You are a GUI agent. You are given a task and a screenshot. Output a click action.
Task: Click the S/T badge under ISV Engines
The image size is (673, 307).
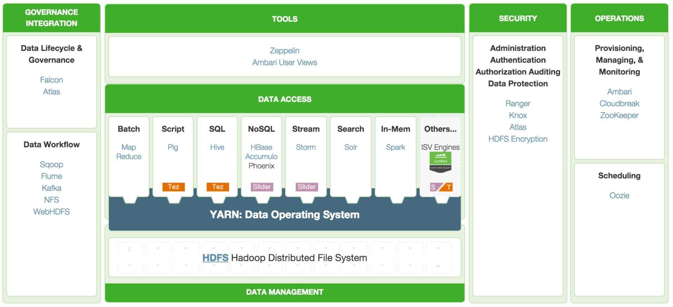click(441, 187)
